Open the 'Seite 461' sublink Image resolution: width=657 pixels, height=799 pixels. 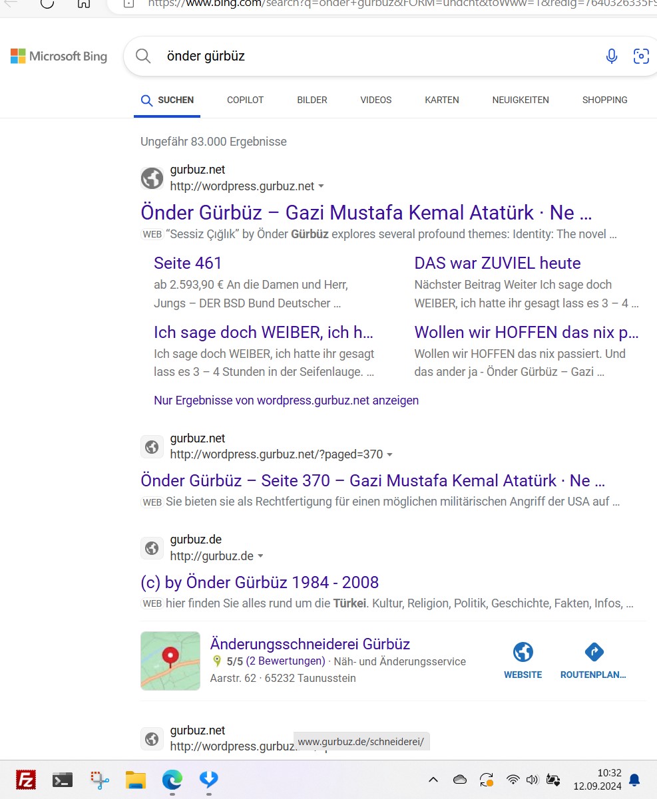(x=188, y=263)
